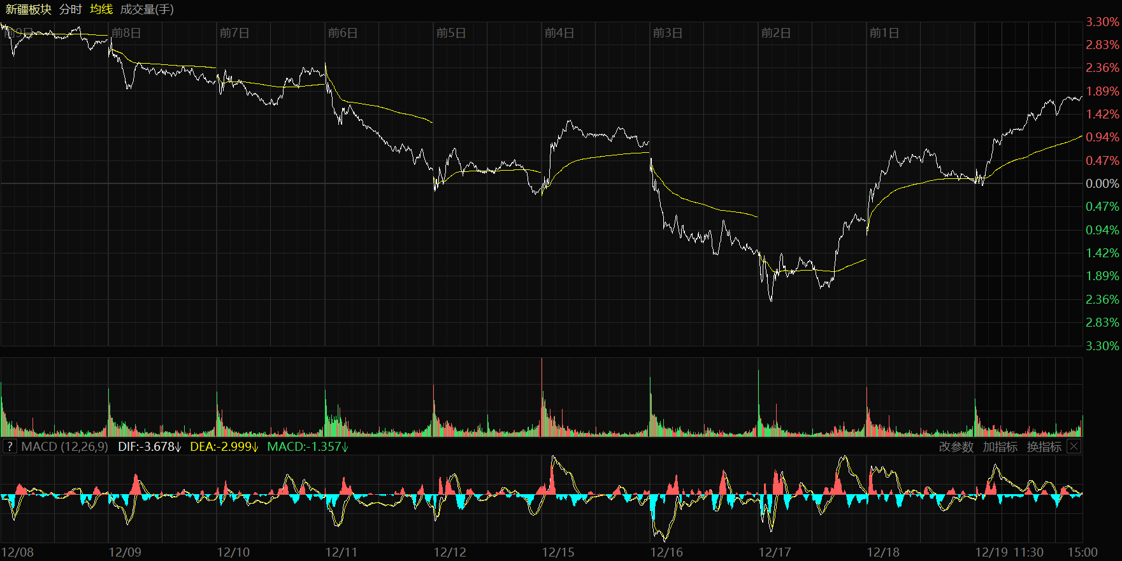The image size is (1122, 561).
Task: Click 换指标 to switch the indicator
Action: coord(1044,447)
